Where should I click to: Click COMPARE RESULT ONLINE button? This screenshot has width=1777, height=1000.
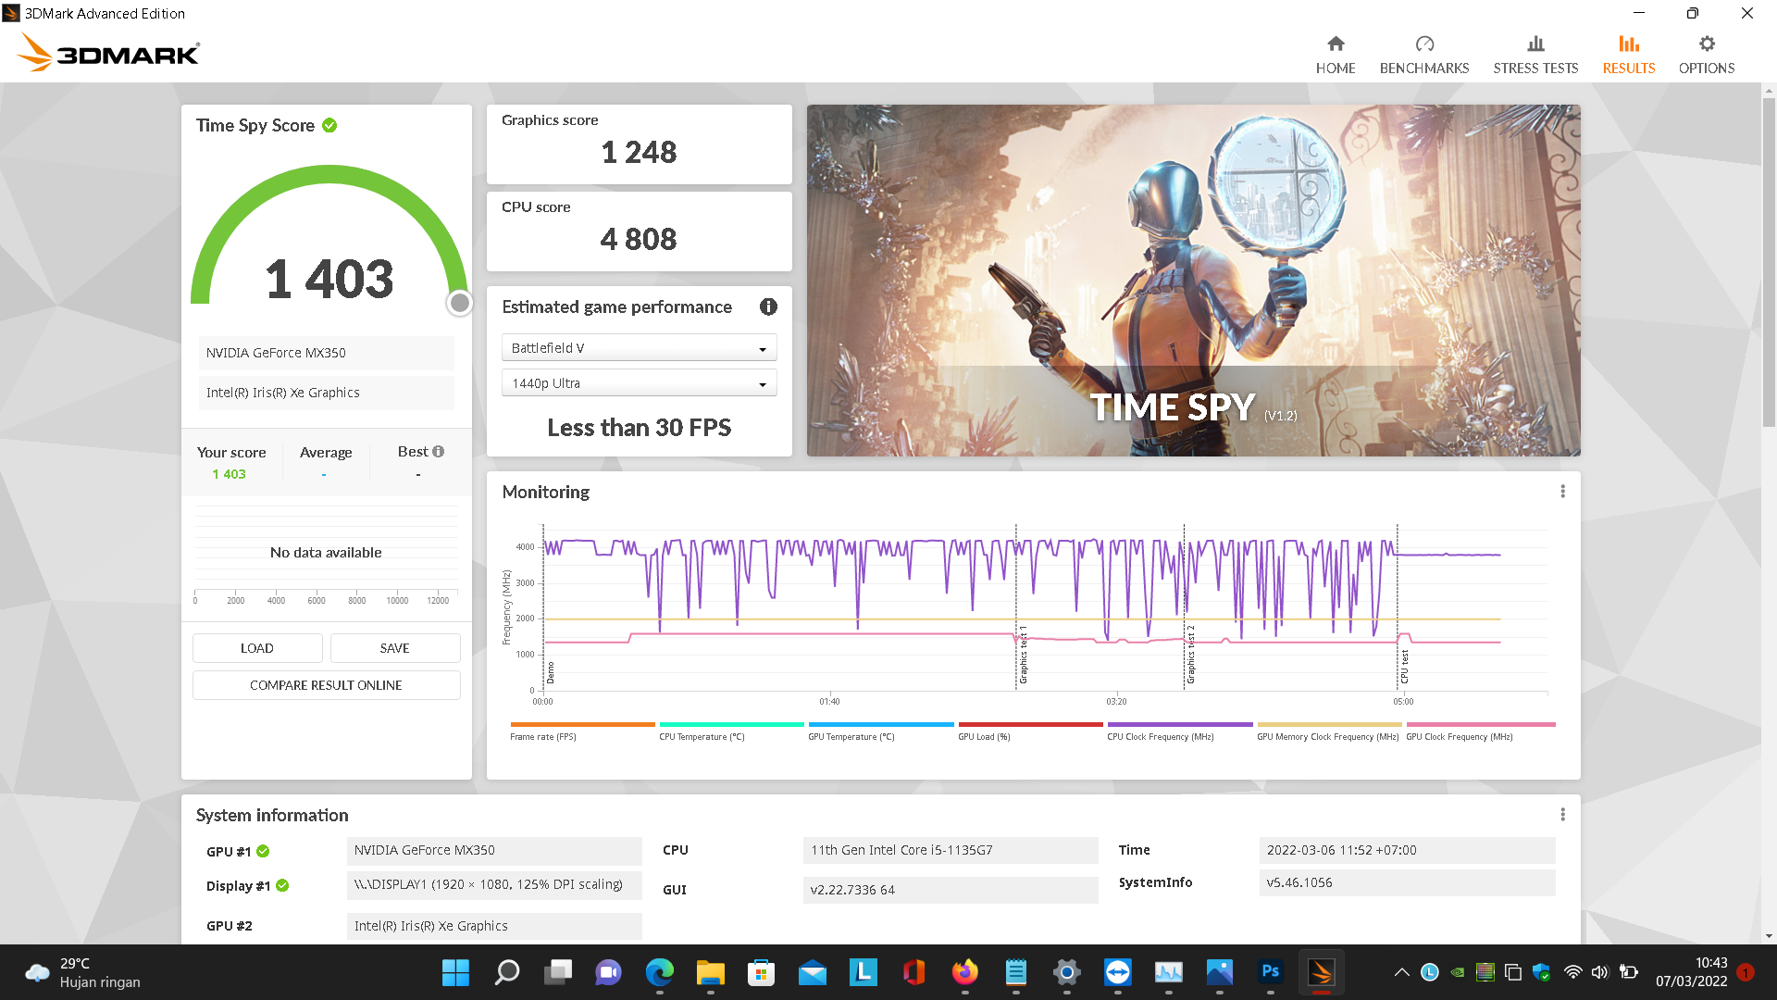click(x=326, y=685)
